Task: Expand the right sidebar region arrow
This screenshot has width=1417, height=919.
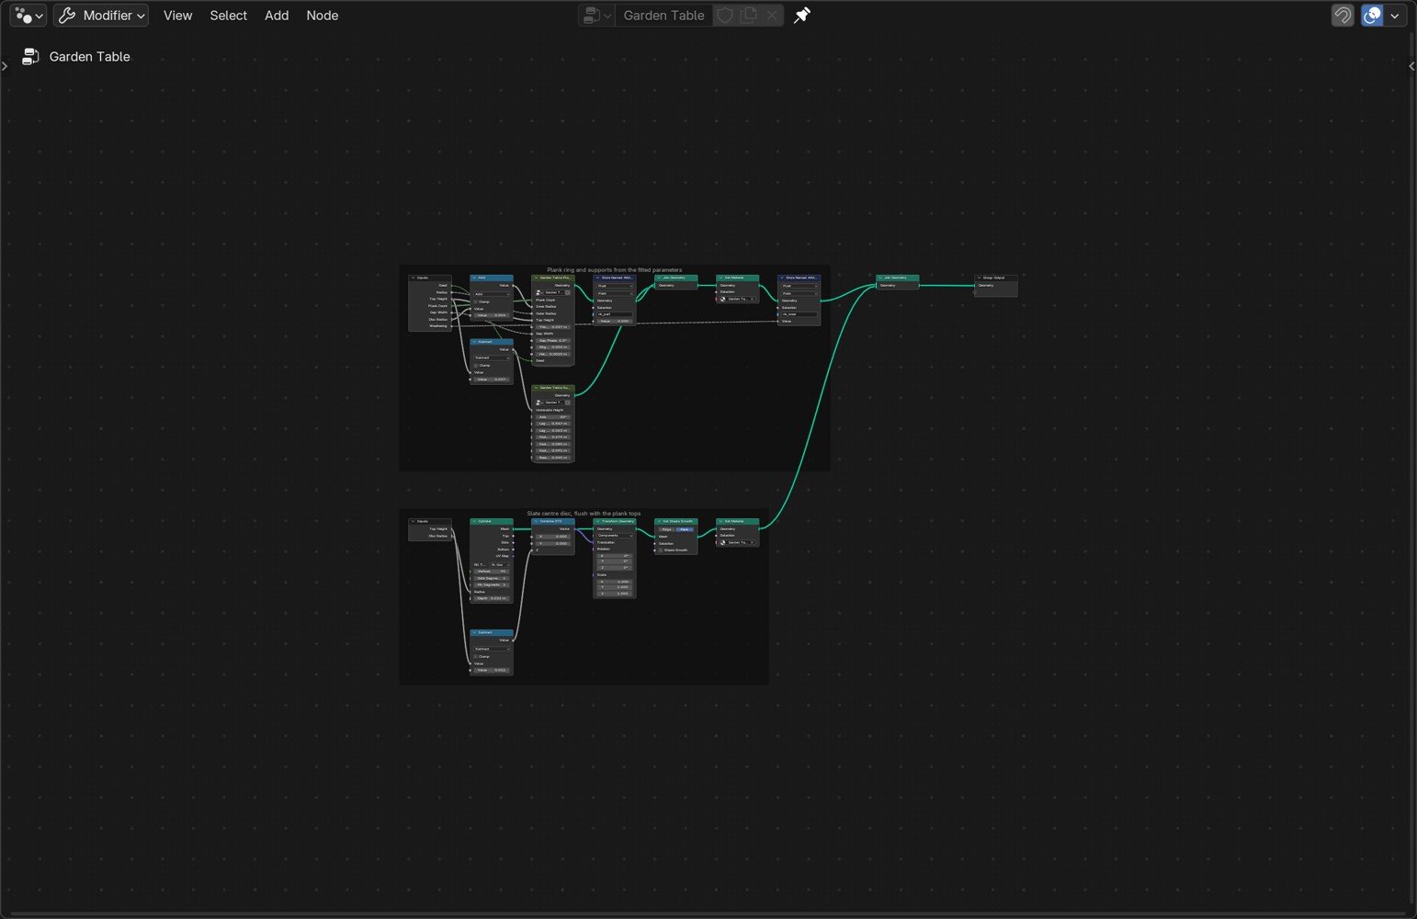Action: (x=1411, y=66)
